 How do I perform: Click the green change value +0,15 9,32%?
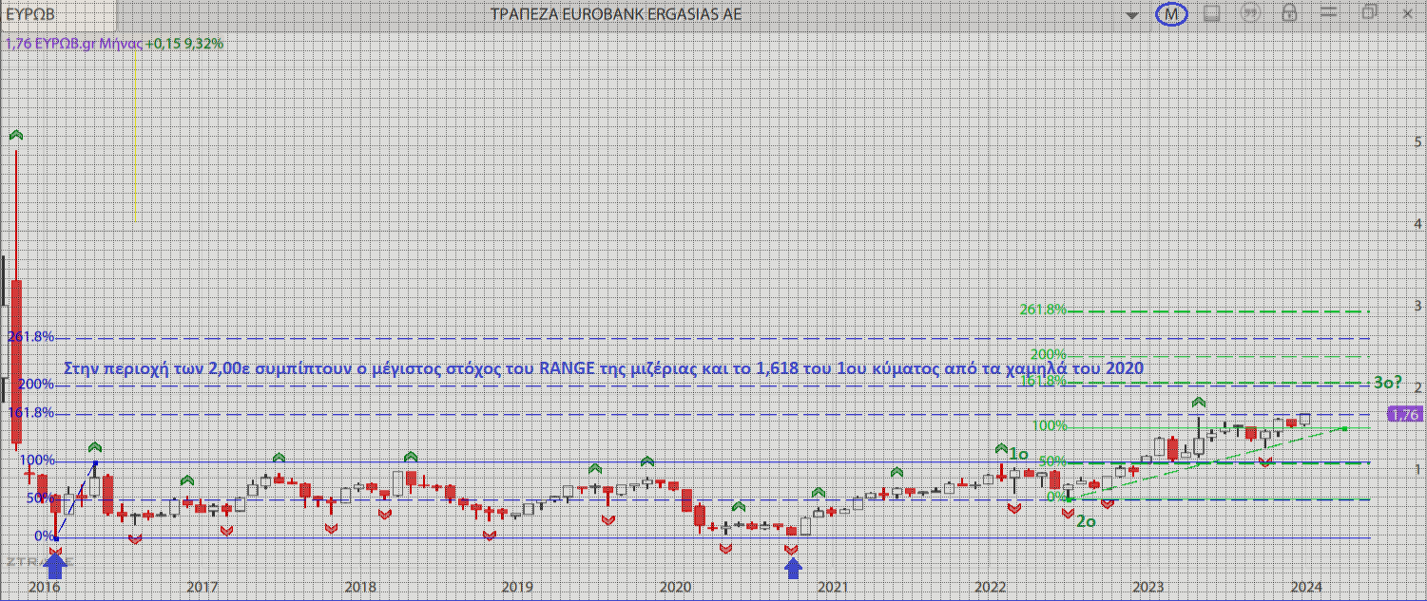point(185,43)
